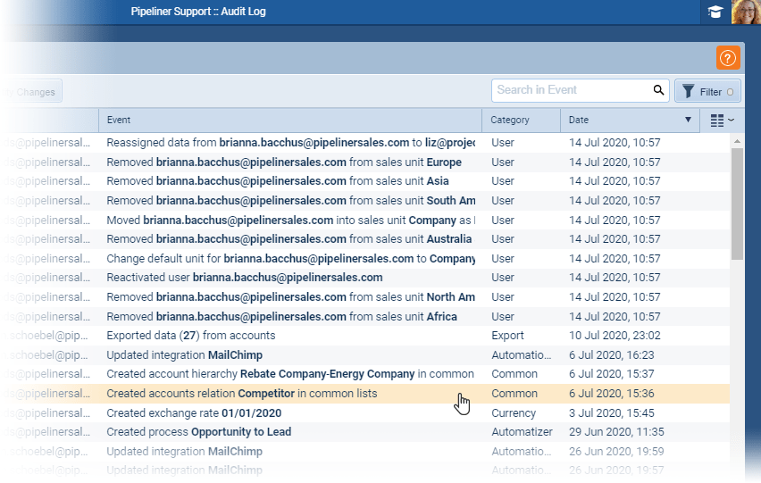Sort by Date using the arrow
This screenshot has width=761, height=483.
(688, 121)
